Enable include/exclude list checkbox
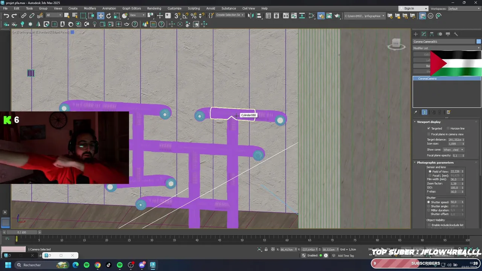 [429, 225]
